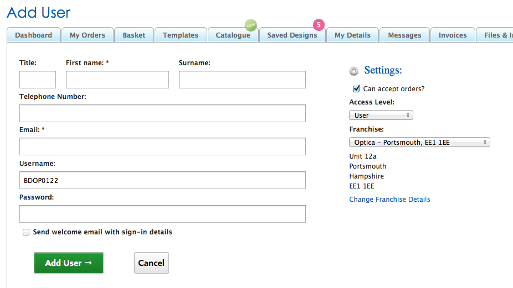Focus the First name input field
The height and width of the screenshot is (288, 513).
pos(117,80)
